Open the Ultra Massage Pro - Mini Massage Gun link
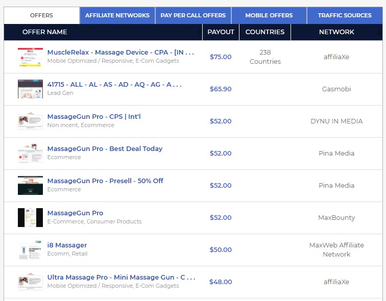 click(x=122, y=278)
